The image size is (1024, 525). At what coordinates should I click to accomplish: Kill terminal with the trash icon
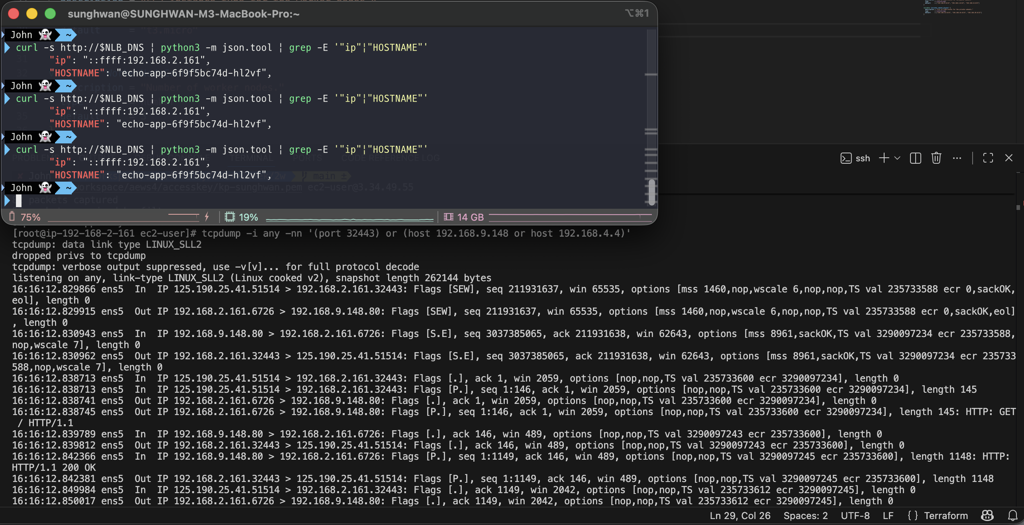936,158
